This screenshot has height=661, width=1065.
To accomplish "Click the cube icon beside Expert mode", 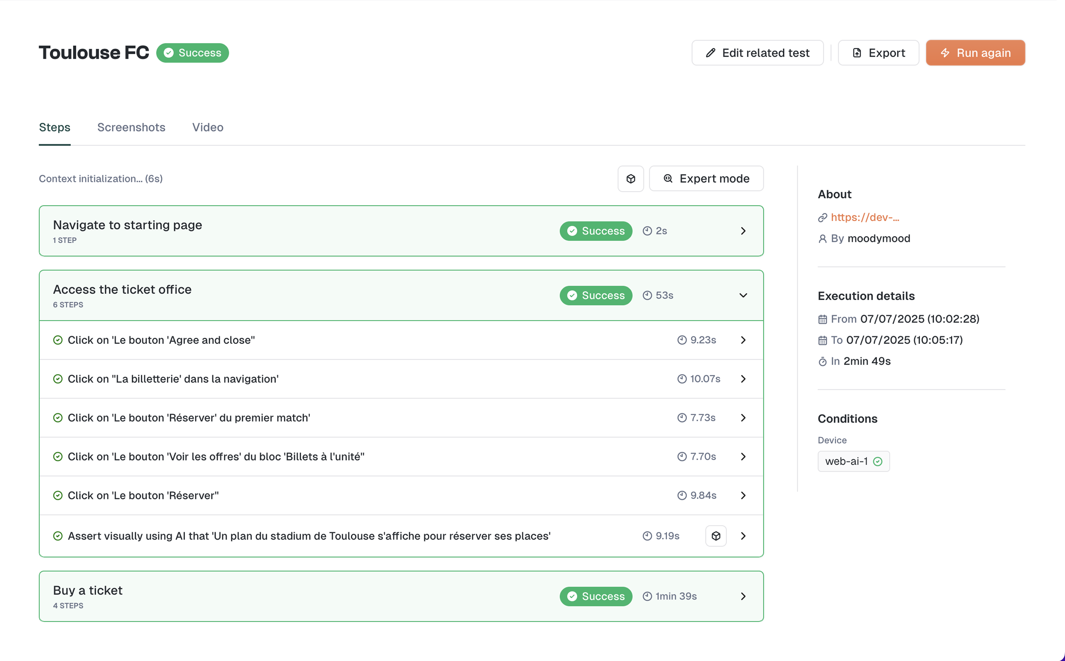I will (630, 178).
